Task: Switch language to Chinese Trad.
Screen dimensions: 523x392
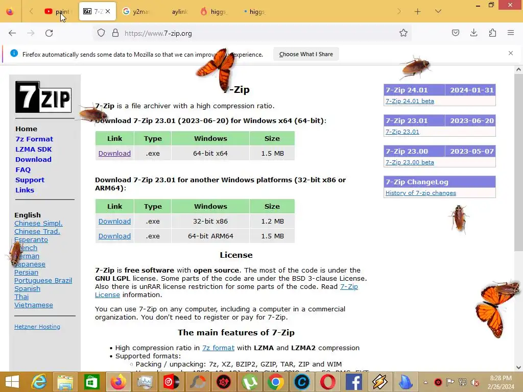Action: 37,231
